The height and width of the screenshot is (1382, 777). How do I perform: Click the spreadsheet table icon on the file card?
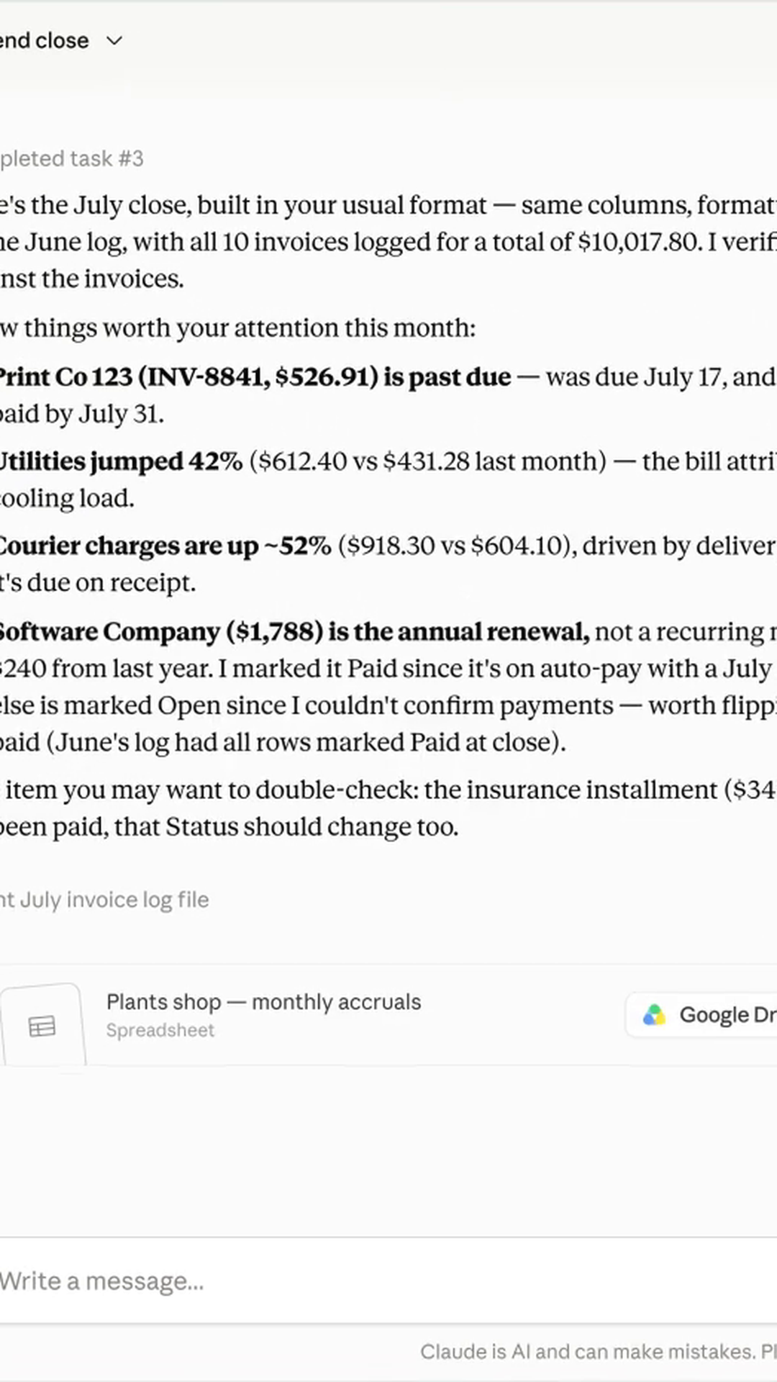tap(42, 1026)
